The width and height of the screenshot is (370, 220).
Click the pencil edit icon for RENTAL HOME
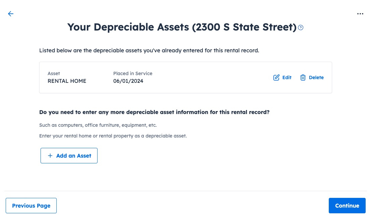coord(276,77)
